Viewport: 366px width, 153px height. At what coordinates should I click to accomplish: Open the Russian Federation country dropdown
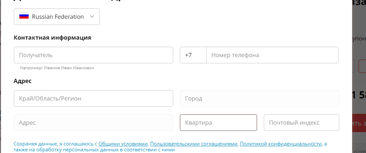pos(57,17)
